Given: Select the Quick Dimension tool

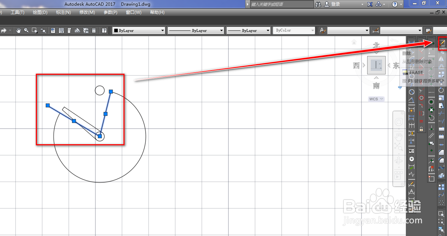Looking at the screenshot, I should point(412,109).
